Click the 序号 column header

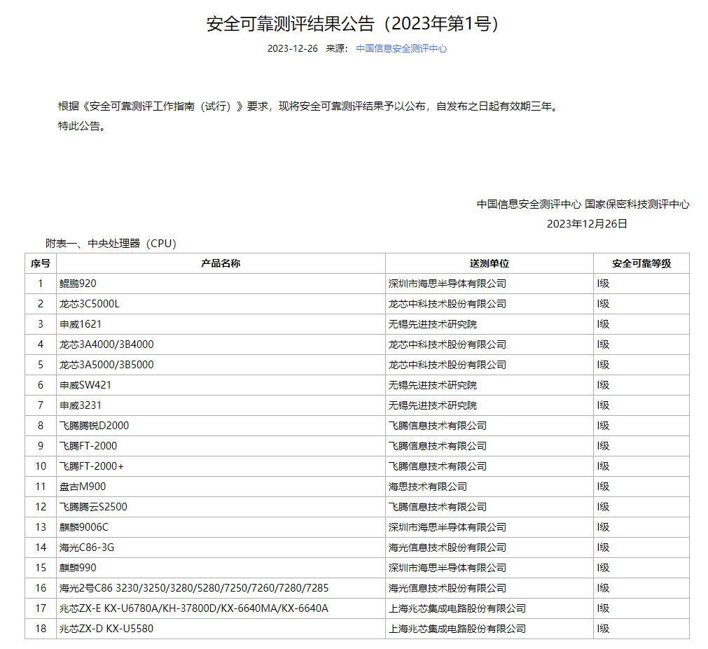point(41,263)
